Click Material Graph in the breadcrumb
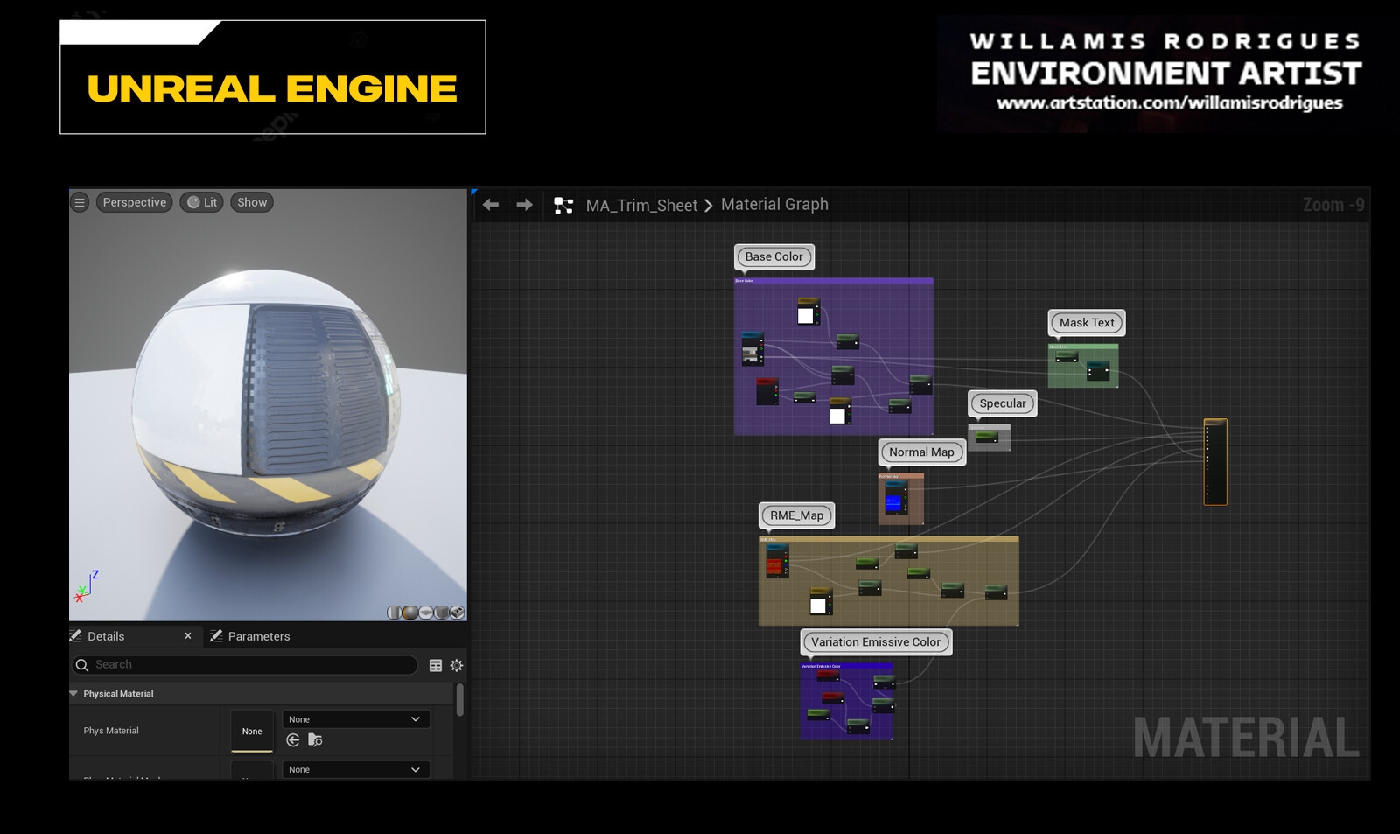The width and height of the screenshot is (1400, 834). (774, 204)
